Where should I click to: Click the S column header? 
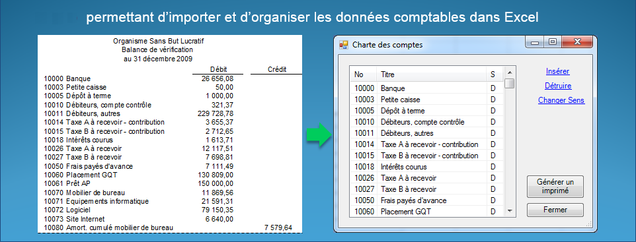coord(495,75)
